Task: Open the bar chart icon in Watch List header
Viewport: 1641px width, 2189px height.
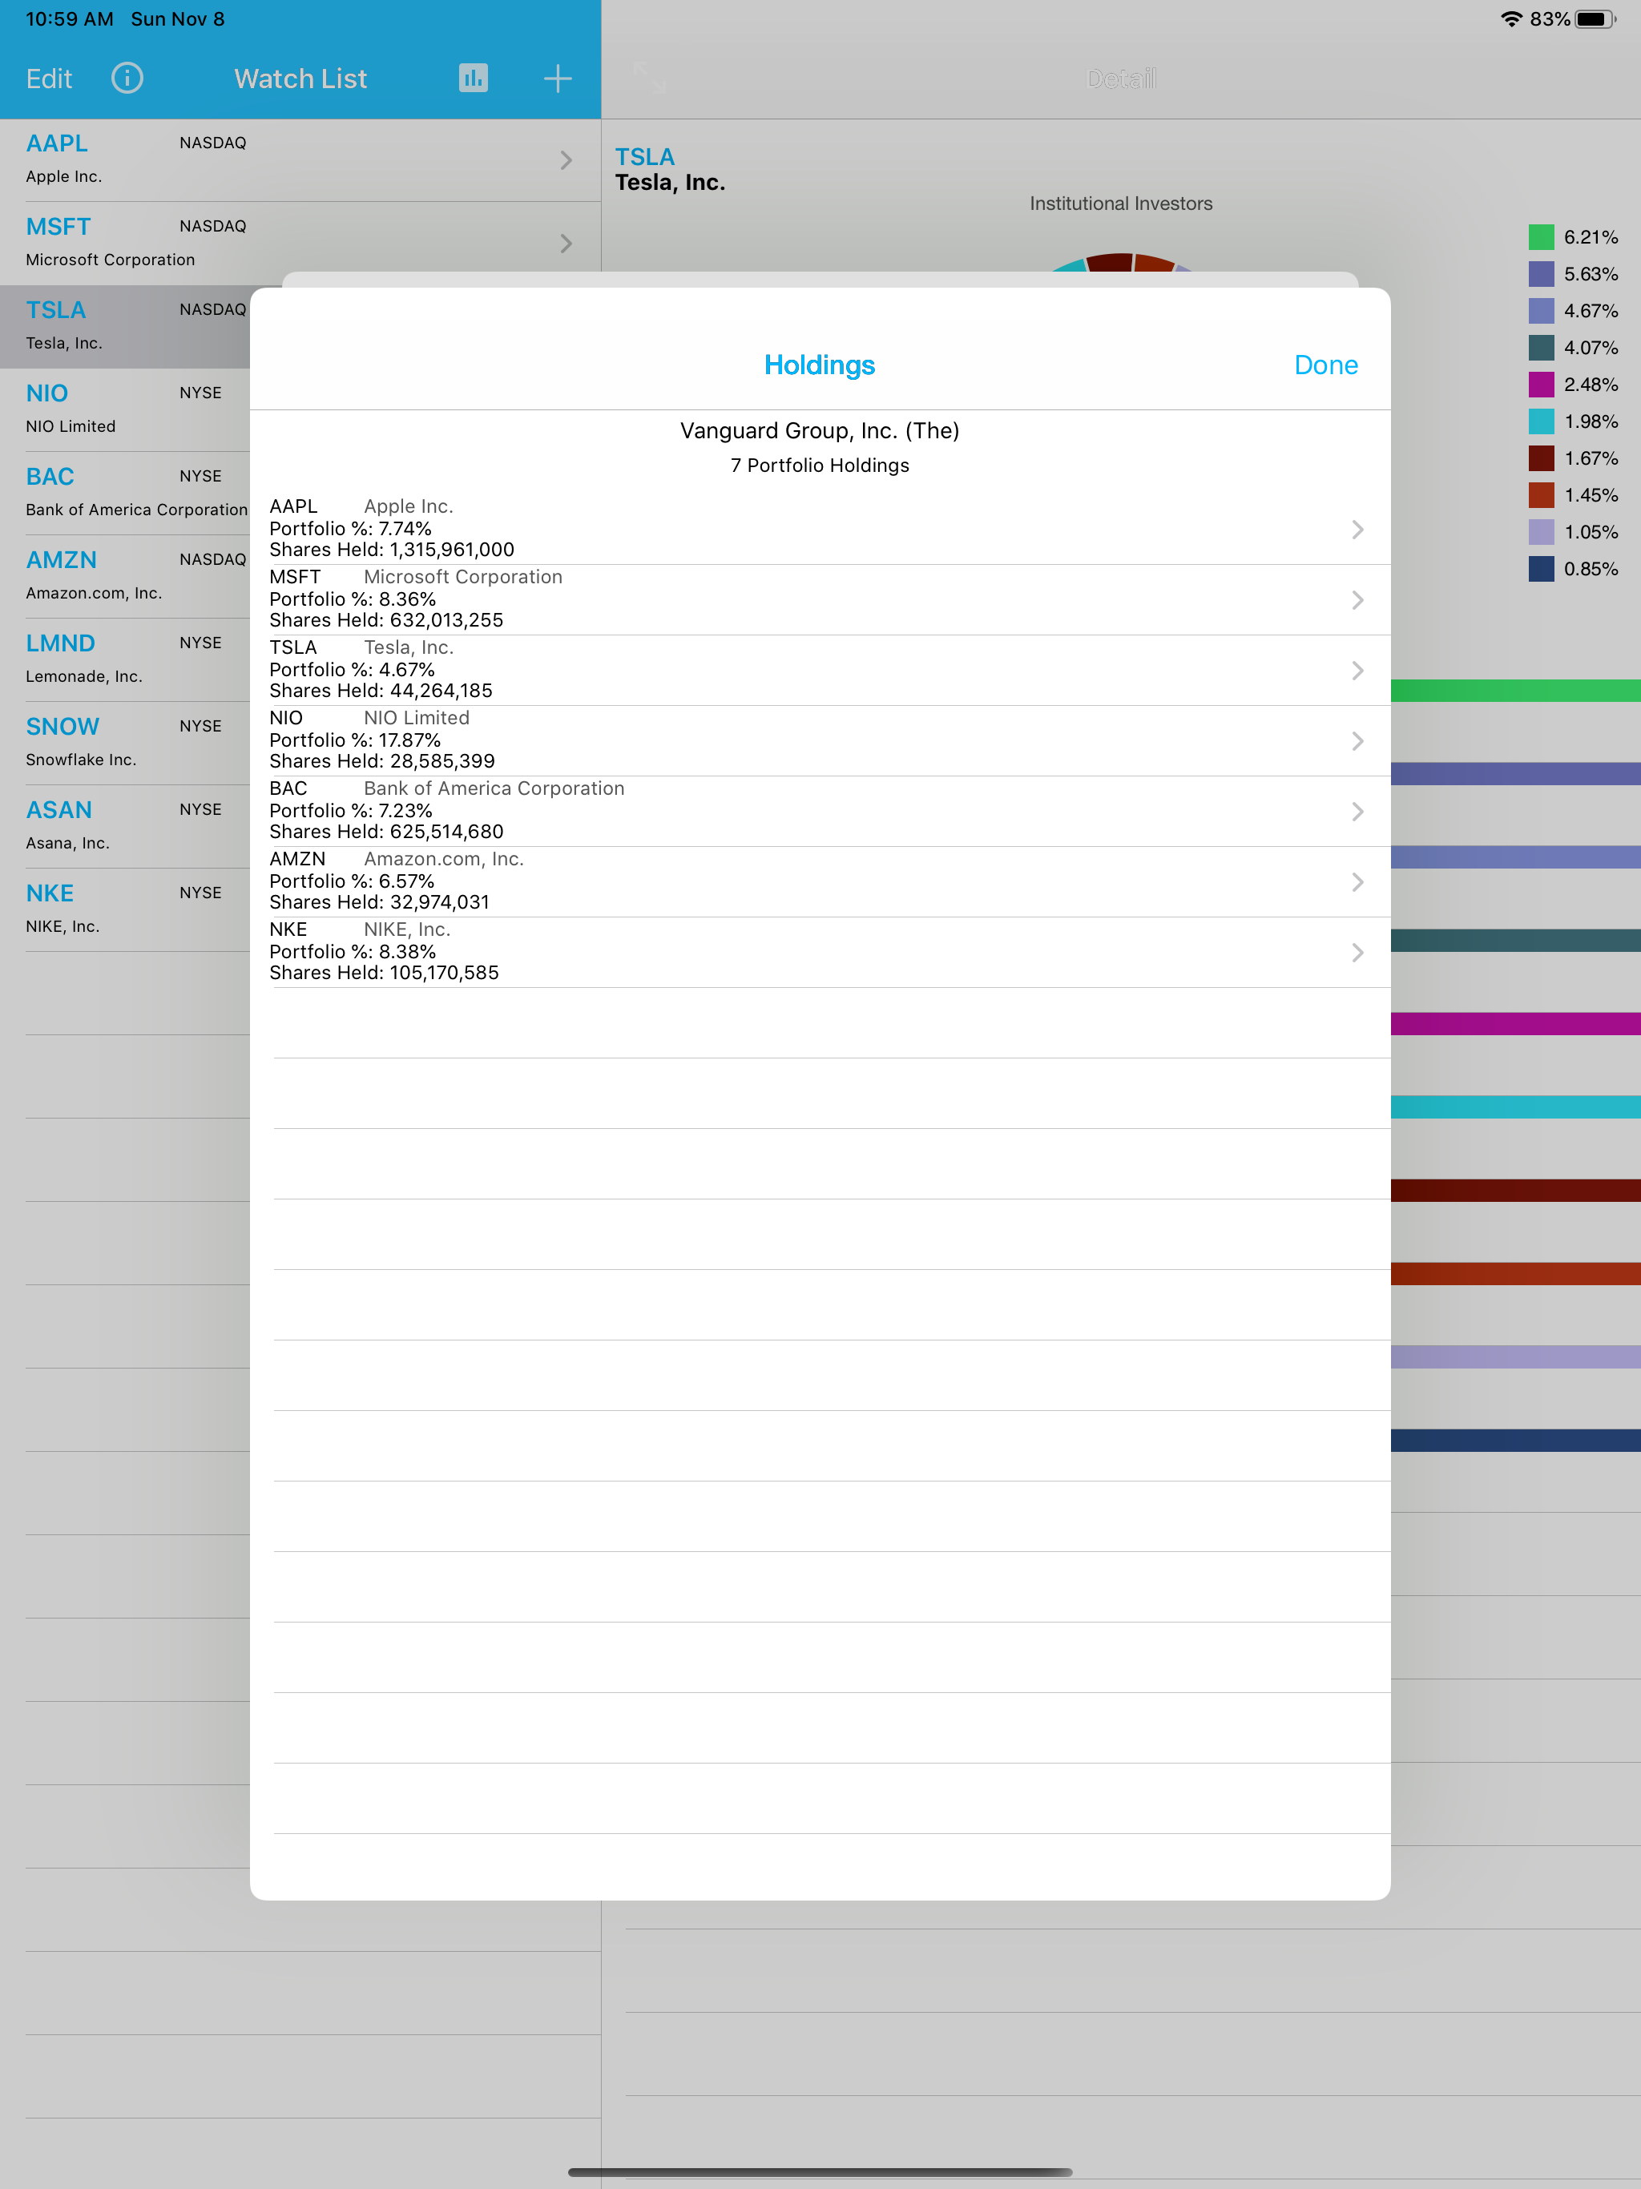Action: point(473,79)
